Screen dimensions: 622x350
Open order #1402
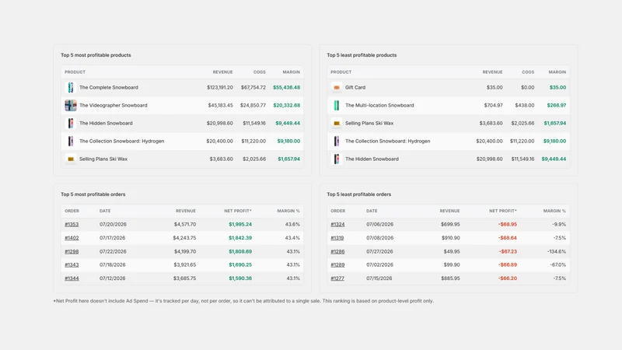point(72,238)
